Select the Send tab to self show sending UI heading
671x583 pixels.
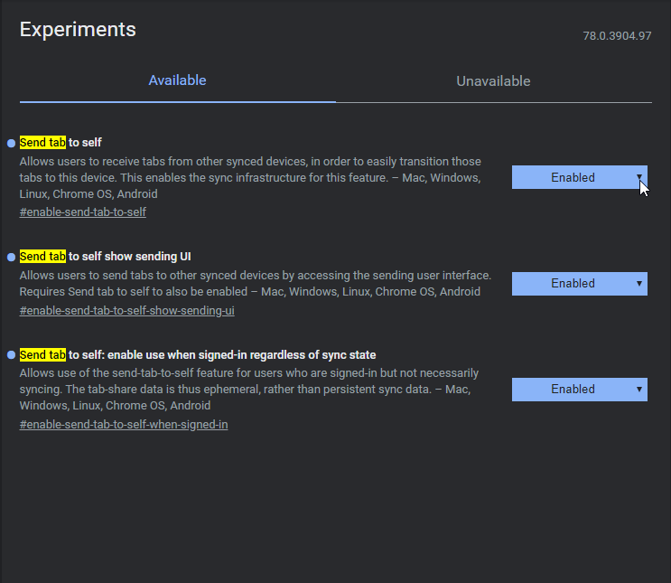pos(105,256)
